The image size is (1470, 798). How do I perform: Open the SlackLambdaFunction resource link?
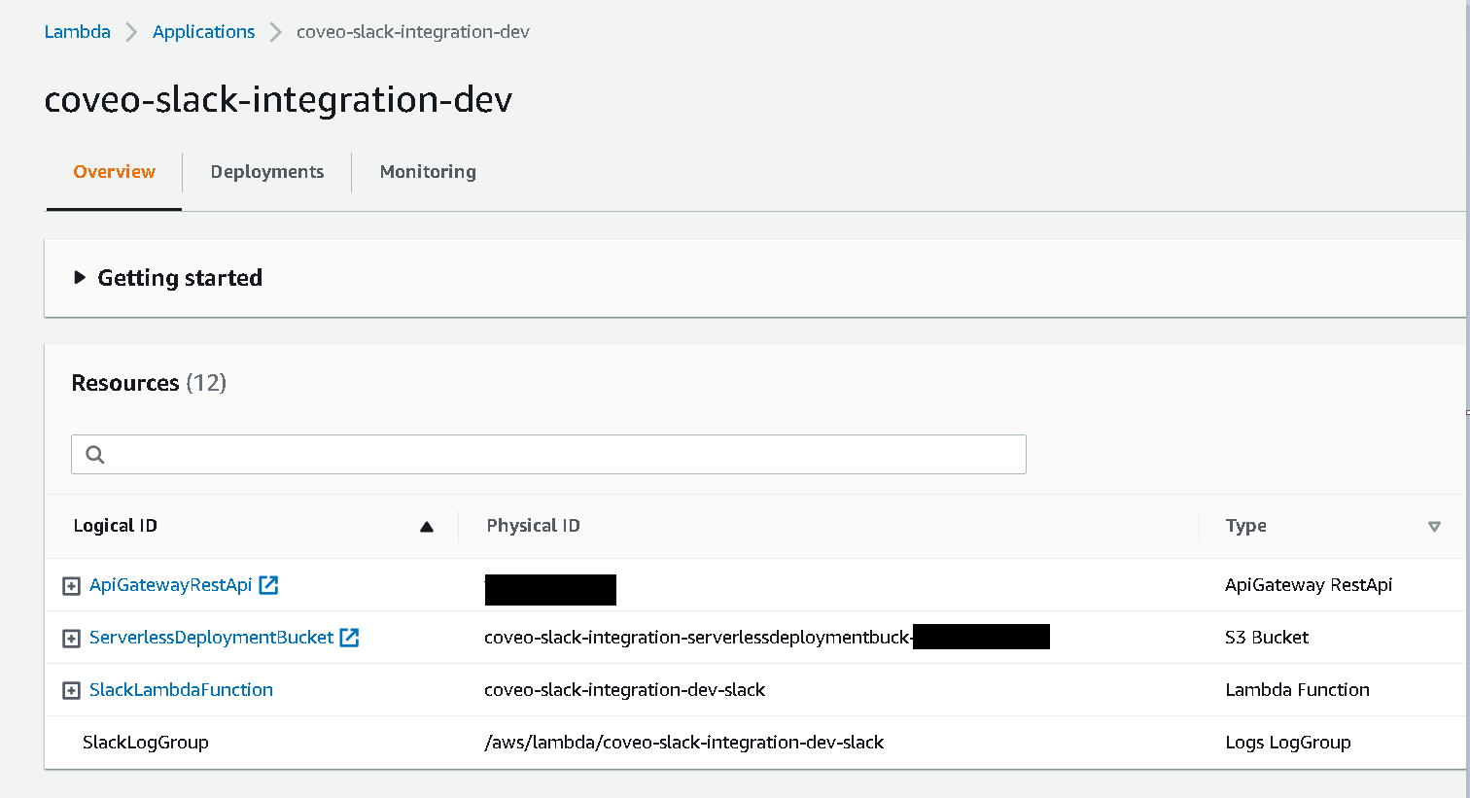click(x=181, y=690)
